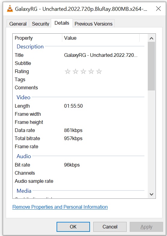Select the Frame height property label

(x=29, y=122)
